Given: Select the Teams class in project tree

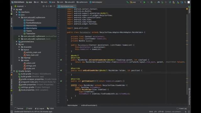Looking at the screenshot, I should [29, 31].
